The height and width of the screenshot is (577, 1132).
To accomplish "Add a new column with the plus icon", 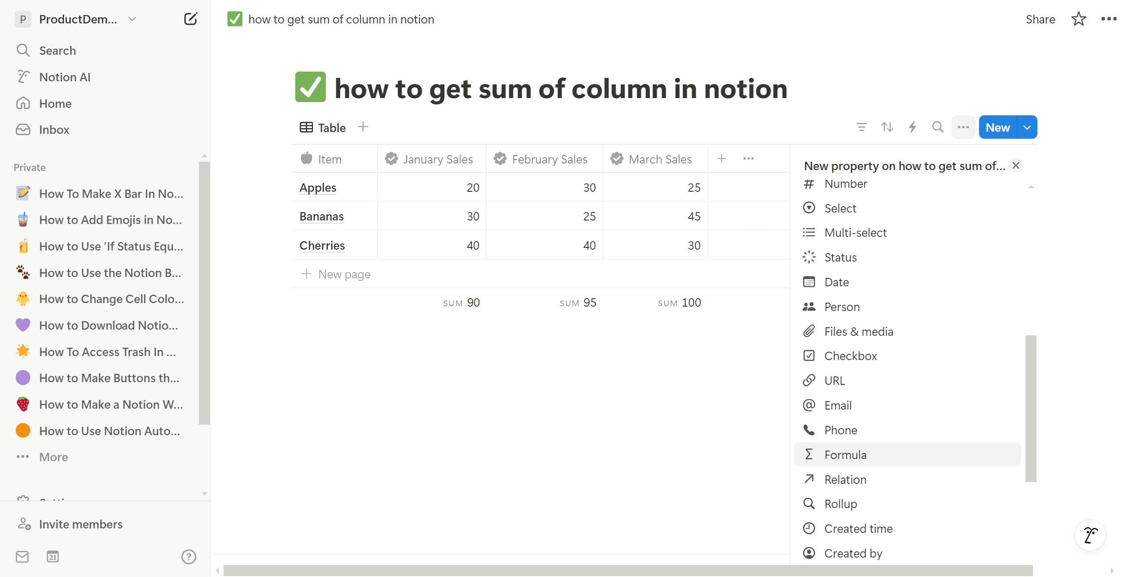I will coord(721,159).
